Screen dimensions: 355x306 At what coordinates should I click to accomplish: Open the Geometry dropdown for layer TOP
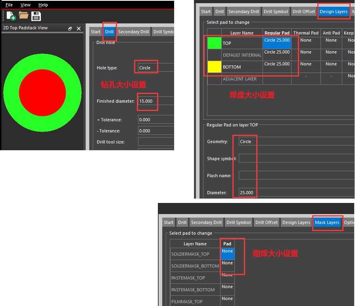(x=245, y=141)
